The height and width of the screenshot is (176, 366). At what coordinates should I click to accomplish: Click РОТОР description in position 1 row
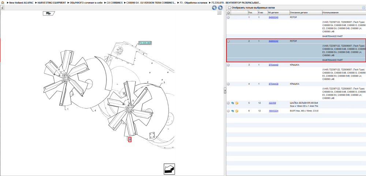294,18
